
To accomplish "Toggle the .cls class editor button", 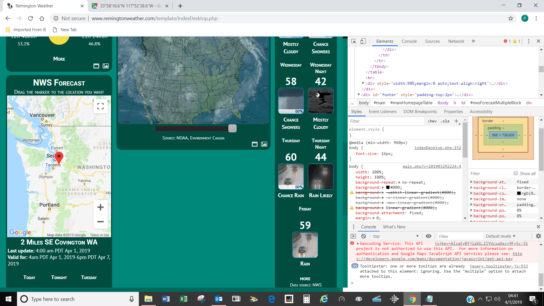I will (x=445, y=121).
